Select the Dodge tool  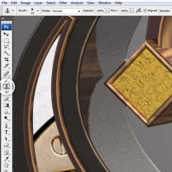[x=6, y=118]
